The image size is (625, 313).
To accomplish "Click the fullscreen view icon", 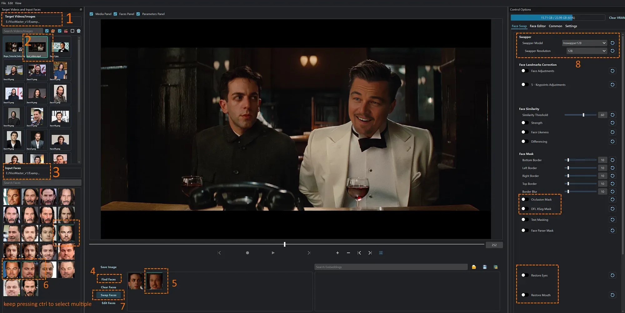I will [381, 253].
